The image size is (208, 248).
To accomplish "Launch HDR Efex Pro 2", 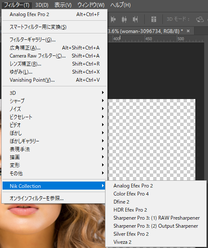I will (x=156, y=210).
